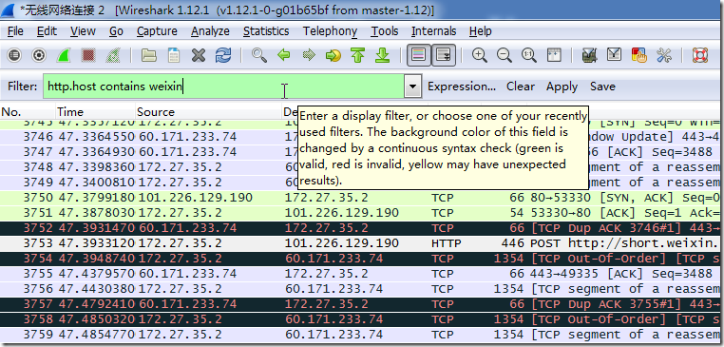Clear the display filter

[x=521, y=87]
